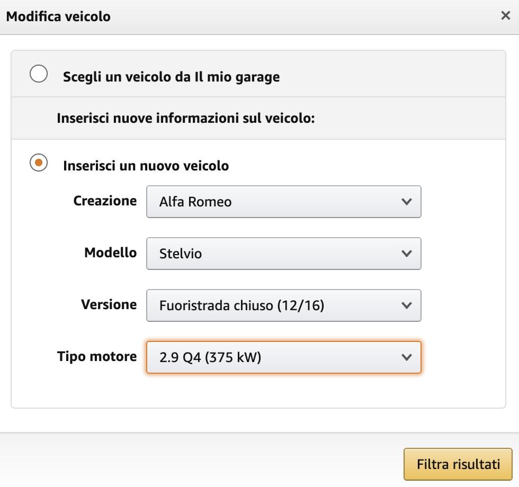Open the Creazione dropdown showing Alfa Romeo

tap(283, 202)
